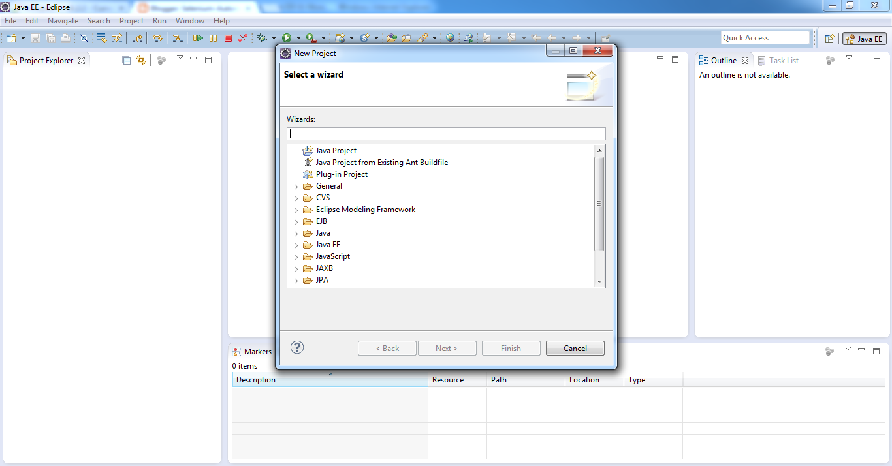The height and width of the screenshot is (466, 892).
Task: Open the New wizard dropdown arrow
Action: 23,38
